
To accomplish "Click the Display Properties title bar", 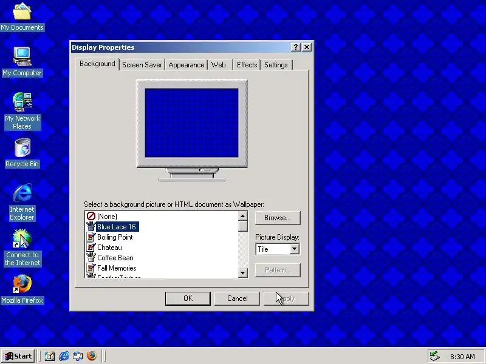I will pyautogui.click(x=181, y=47).
